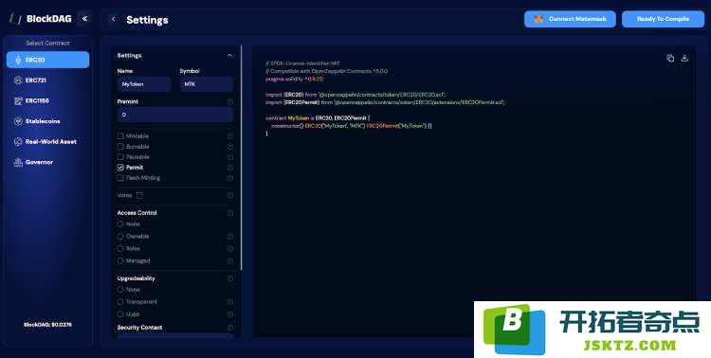Toggle the Votes checkbox

click(139, 195)
